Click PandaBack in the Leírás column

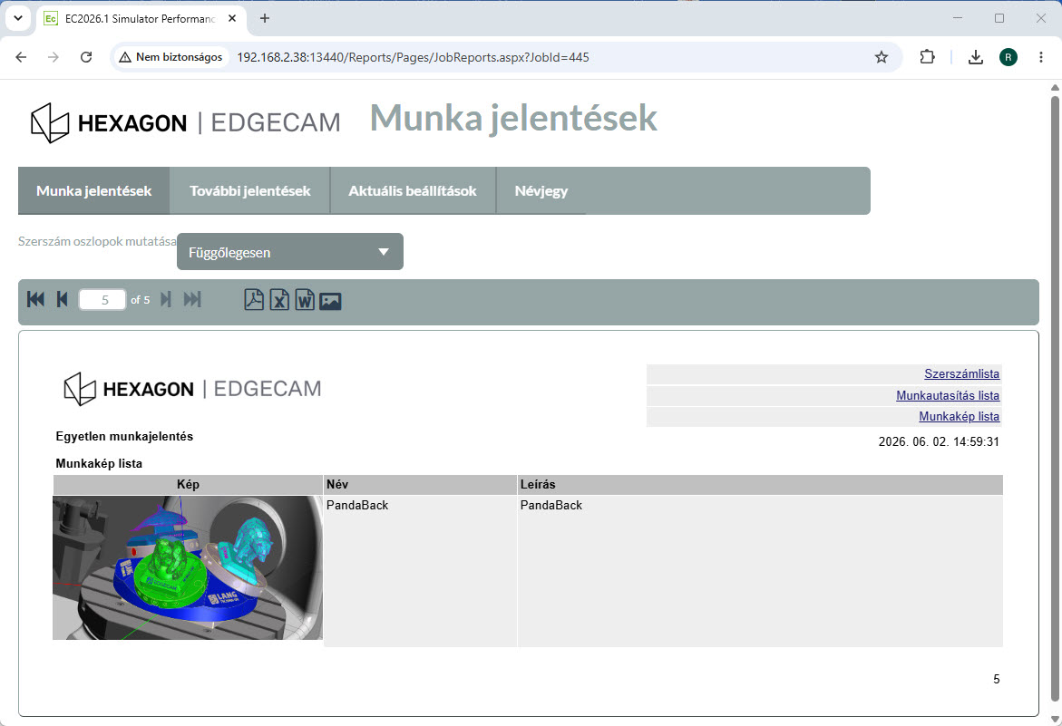click(x=550, y=505)
